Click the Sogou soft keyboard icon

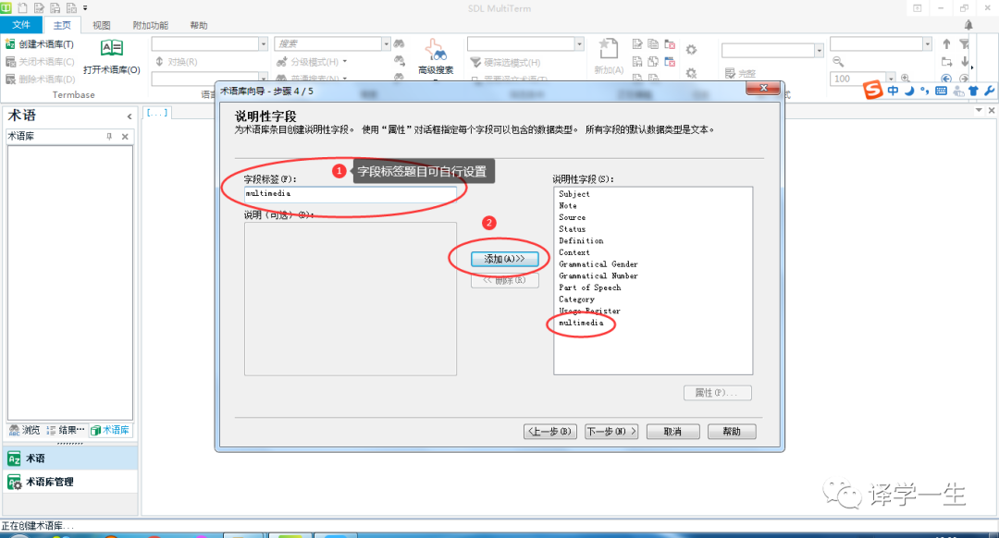point(941,91)
